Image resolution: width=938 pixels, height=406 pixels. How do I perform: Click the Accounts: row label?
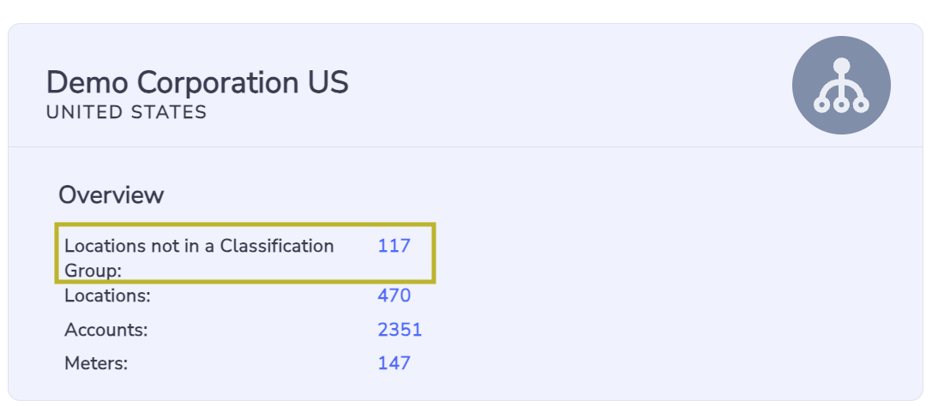(105, 330)
